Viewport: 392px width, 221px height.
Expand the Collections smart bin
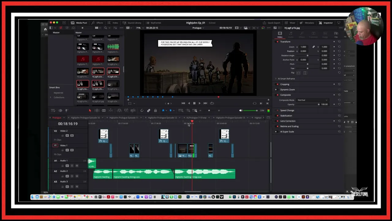point(51,97)
